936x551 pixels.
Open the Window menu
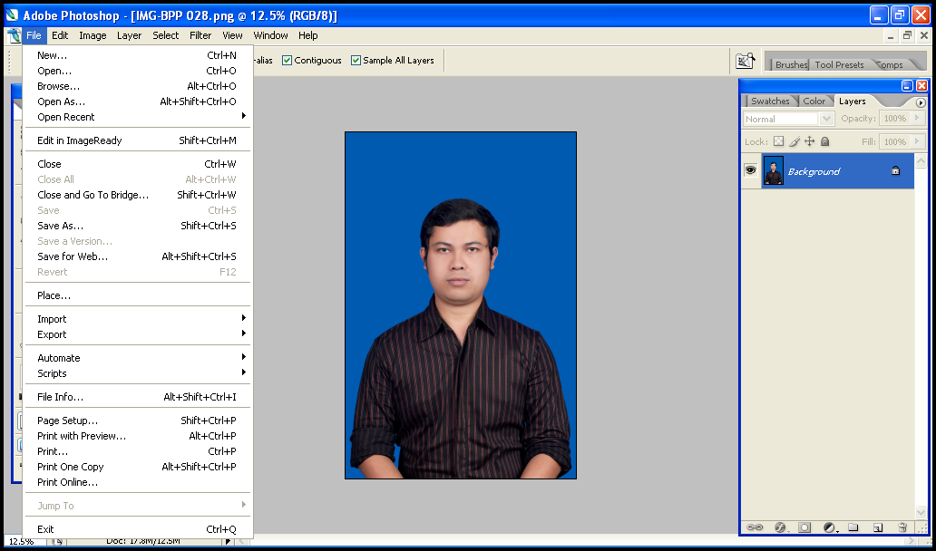[270, 35]
